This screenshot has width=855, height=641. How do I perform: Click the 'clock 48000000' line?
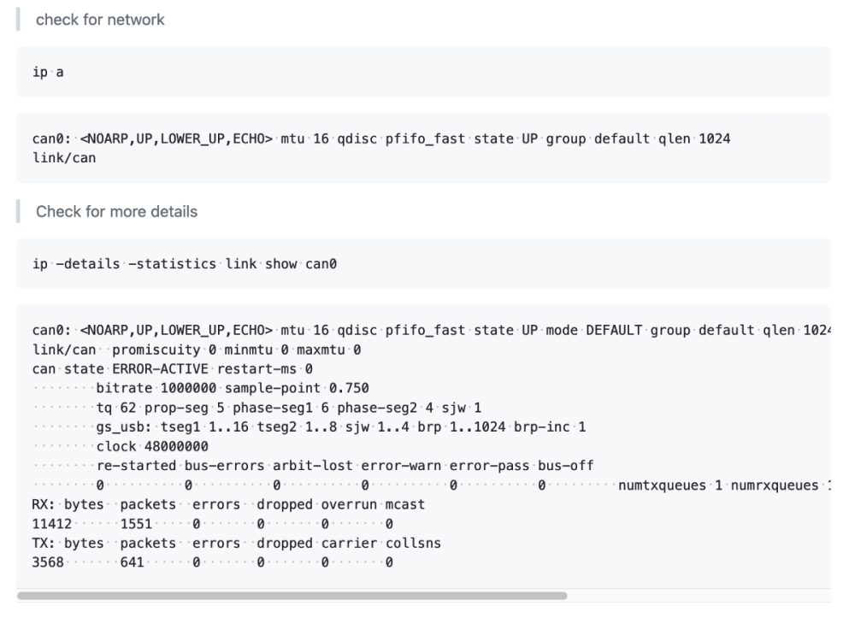[x=152, y=446]
